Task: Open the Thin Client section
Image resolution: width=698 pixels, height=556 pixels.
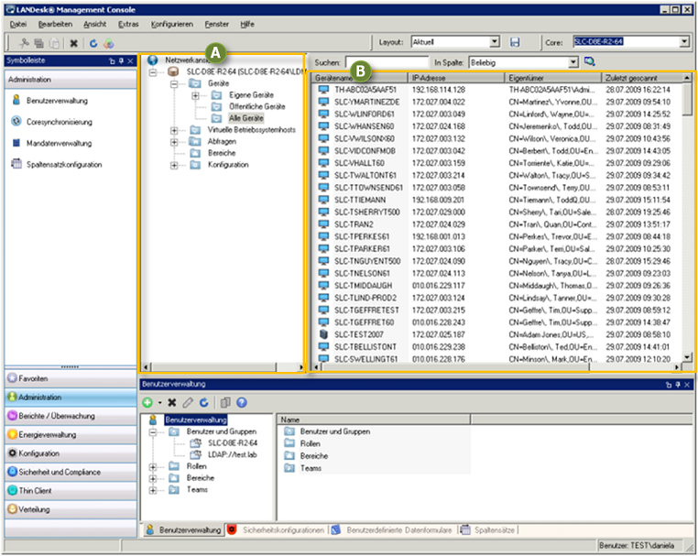Action: point(71,491)
